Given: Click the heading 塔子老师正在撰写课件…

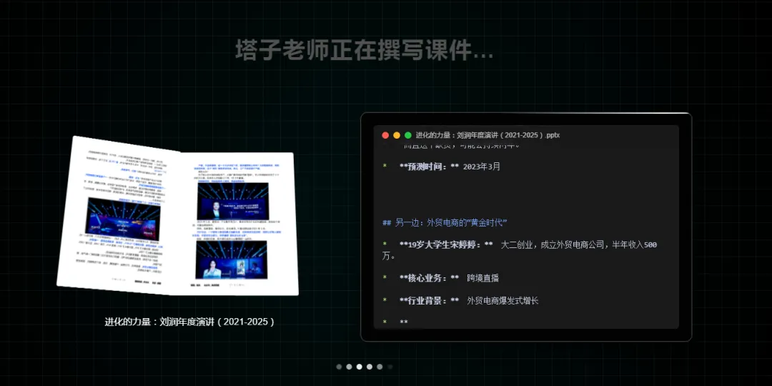Looking at the screenshot, I should [x=365, y=50].
